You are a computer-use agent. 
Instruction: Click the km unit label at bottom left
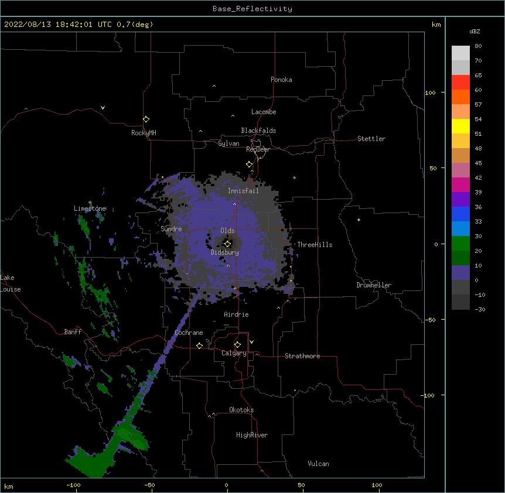[9, 487]
